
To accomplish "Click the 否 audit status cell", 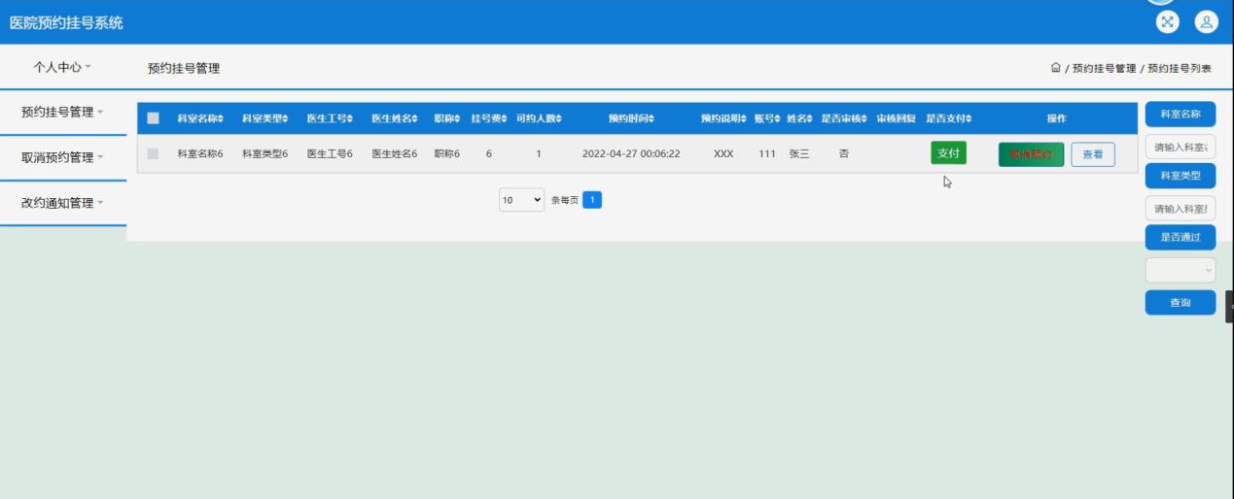I will pyautogui.click(x=843, y=153).
